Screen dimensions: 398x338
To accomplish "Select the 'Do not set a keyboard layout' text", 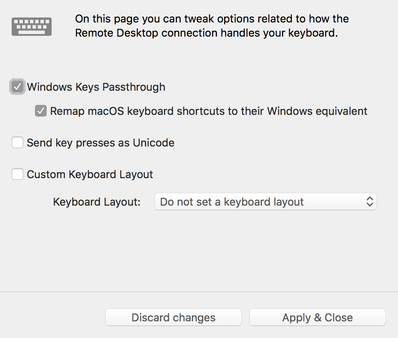I will (232, 202).
